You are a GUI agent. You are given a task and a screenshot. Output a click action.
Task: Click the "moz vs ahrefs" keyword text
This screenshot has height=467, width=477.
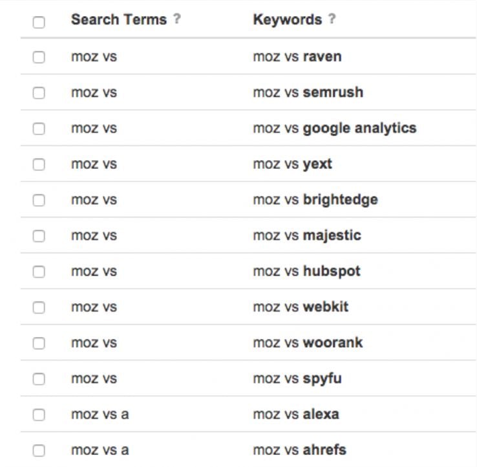[299, 450]
